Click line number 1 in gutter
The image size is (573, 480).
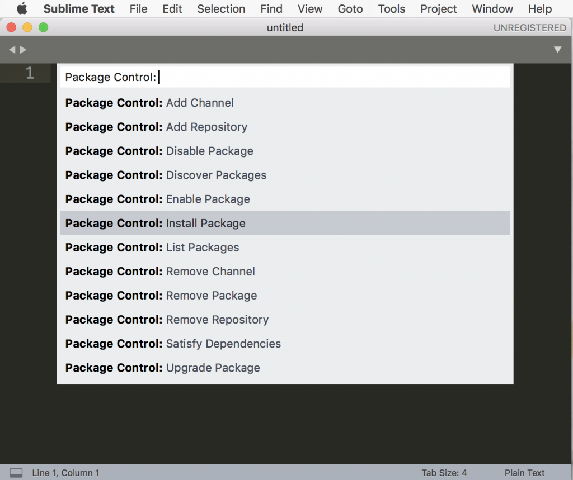click(x=30, y=73)
